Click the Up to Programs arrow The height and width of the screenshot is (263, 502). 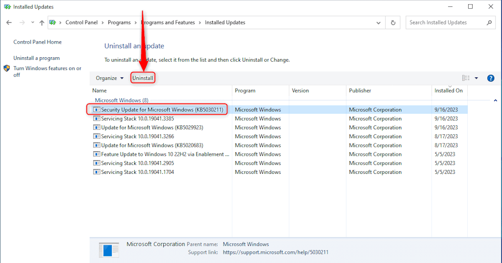42,23
